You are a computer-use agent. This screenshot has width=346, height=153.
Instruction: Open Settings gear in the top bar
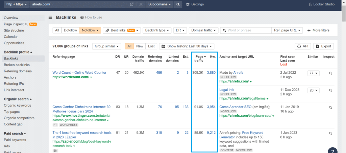pyautogui.click(x=195, y=4)
